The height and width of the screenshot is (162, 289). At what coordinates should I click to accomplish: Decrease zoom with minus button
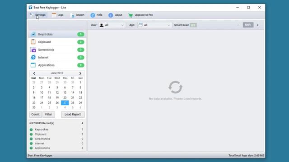tap(238, 25)
